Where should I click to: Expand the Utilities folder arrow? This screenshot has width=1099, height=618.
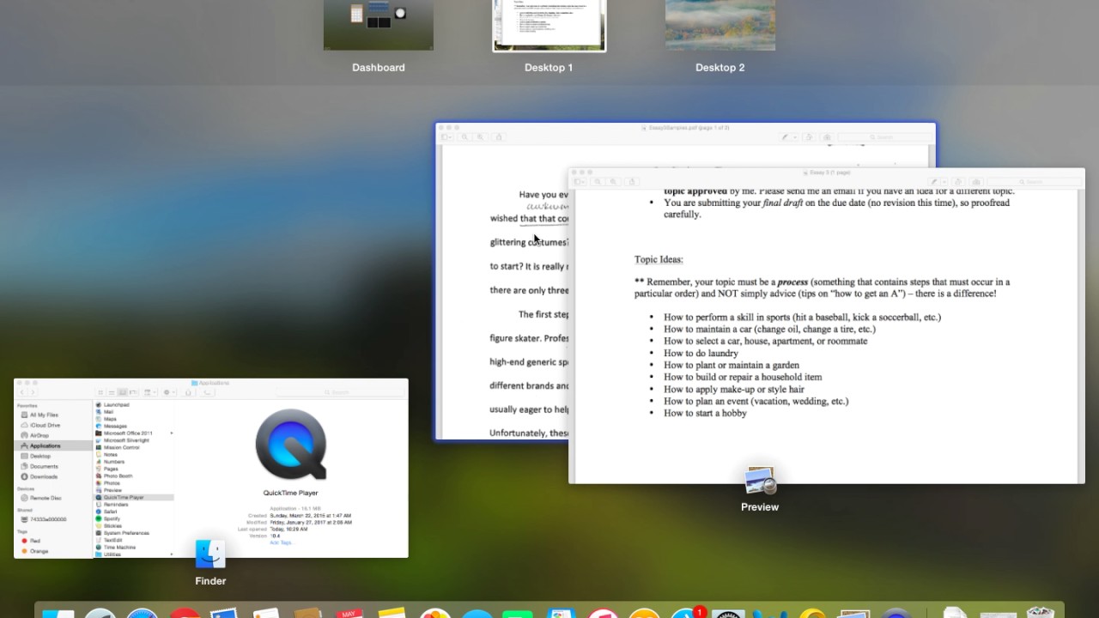pos(171,554)
